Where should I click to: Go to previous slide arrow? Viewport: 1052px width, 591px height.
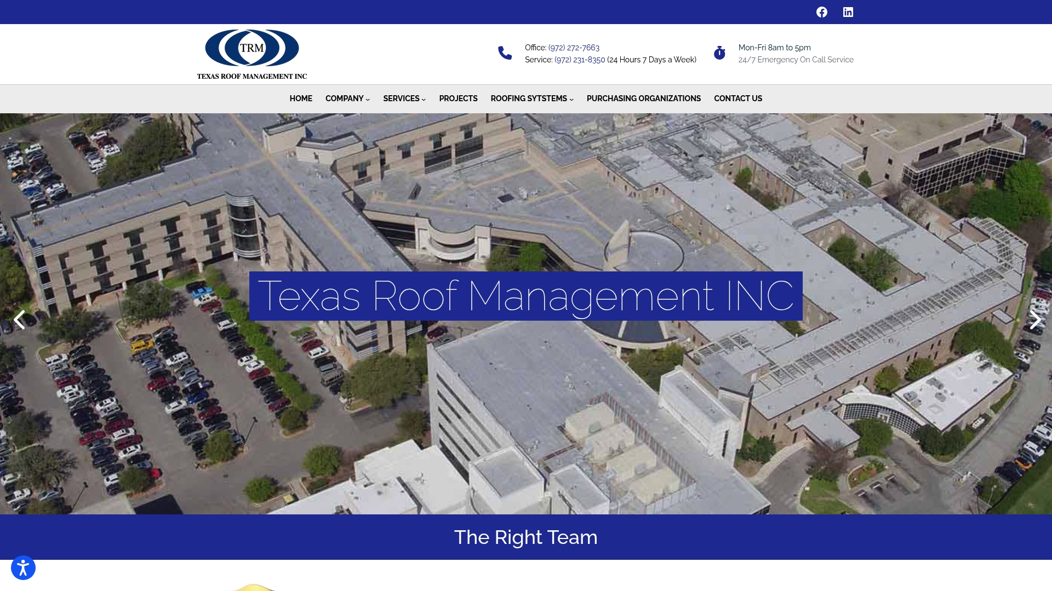(x=20, y=320)
